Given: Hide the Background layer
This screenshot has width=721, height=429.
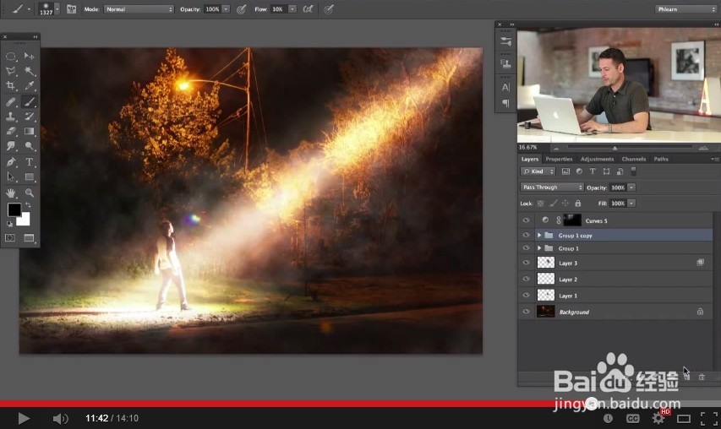Looking at the screenshot, I should pyautogui.click(x=526, y=312).
